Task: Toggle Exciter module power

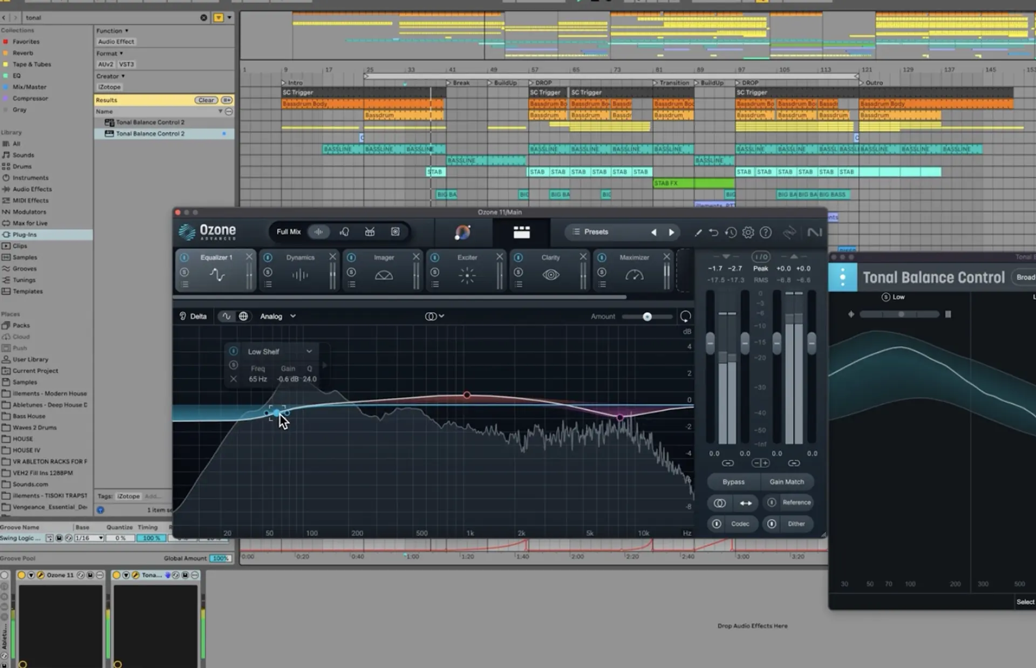Action: pyautogui.click(x=435, y=257)
